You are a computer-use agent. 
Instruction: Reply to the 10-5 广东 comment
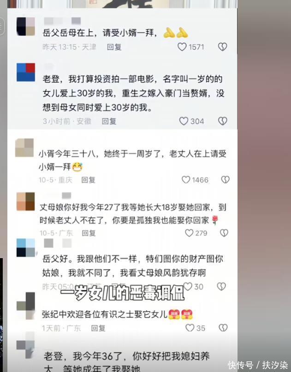[89, 233]
